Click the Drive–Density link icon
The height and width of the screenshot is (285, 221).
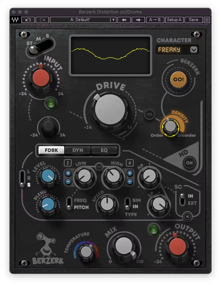(x=150, y=114)
